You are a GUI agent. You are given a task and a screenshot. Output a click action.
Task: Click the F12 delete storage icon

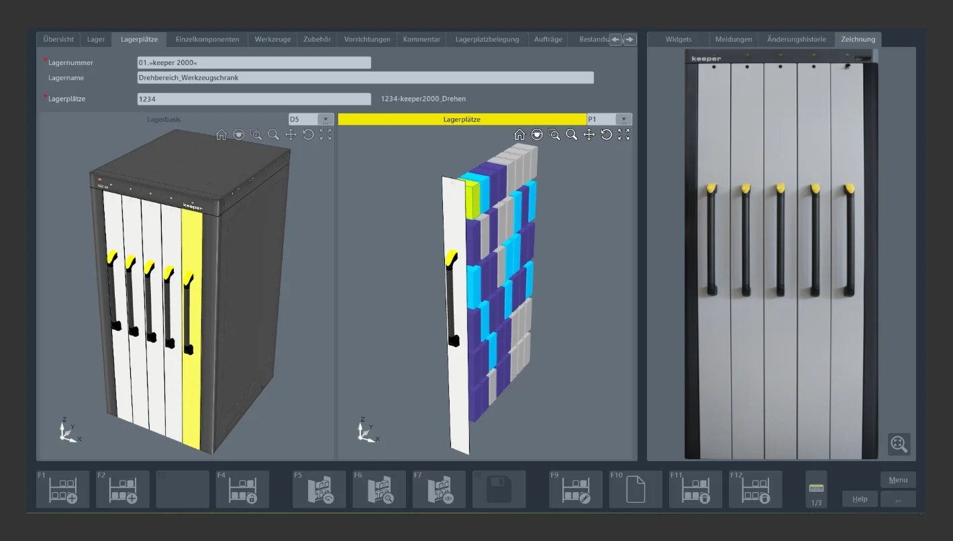tap(755, 489)
